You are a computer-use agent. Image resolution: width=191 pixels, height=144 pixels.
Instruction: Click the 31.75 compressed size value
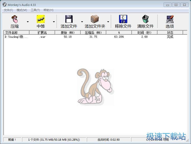click(x=93, y=37)
